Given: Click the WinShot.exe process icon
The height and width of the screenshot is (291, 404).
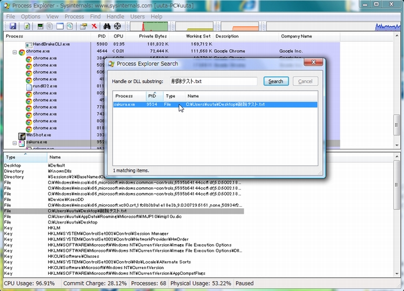Looking at the screenshot, I should coord(22,136).
